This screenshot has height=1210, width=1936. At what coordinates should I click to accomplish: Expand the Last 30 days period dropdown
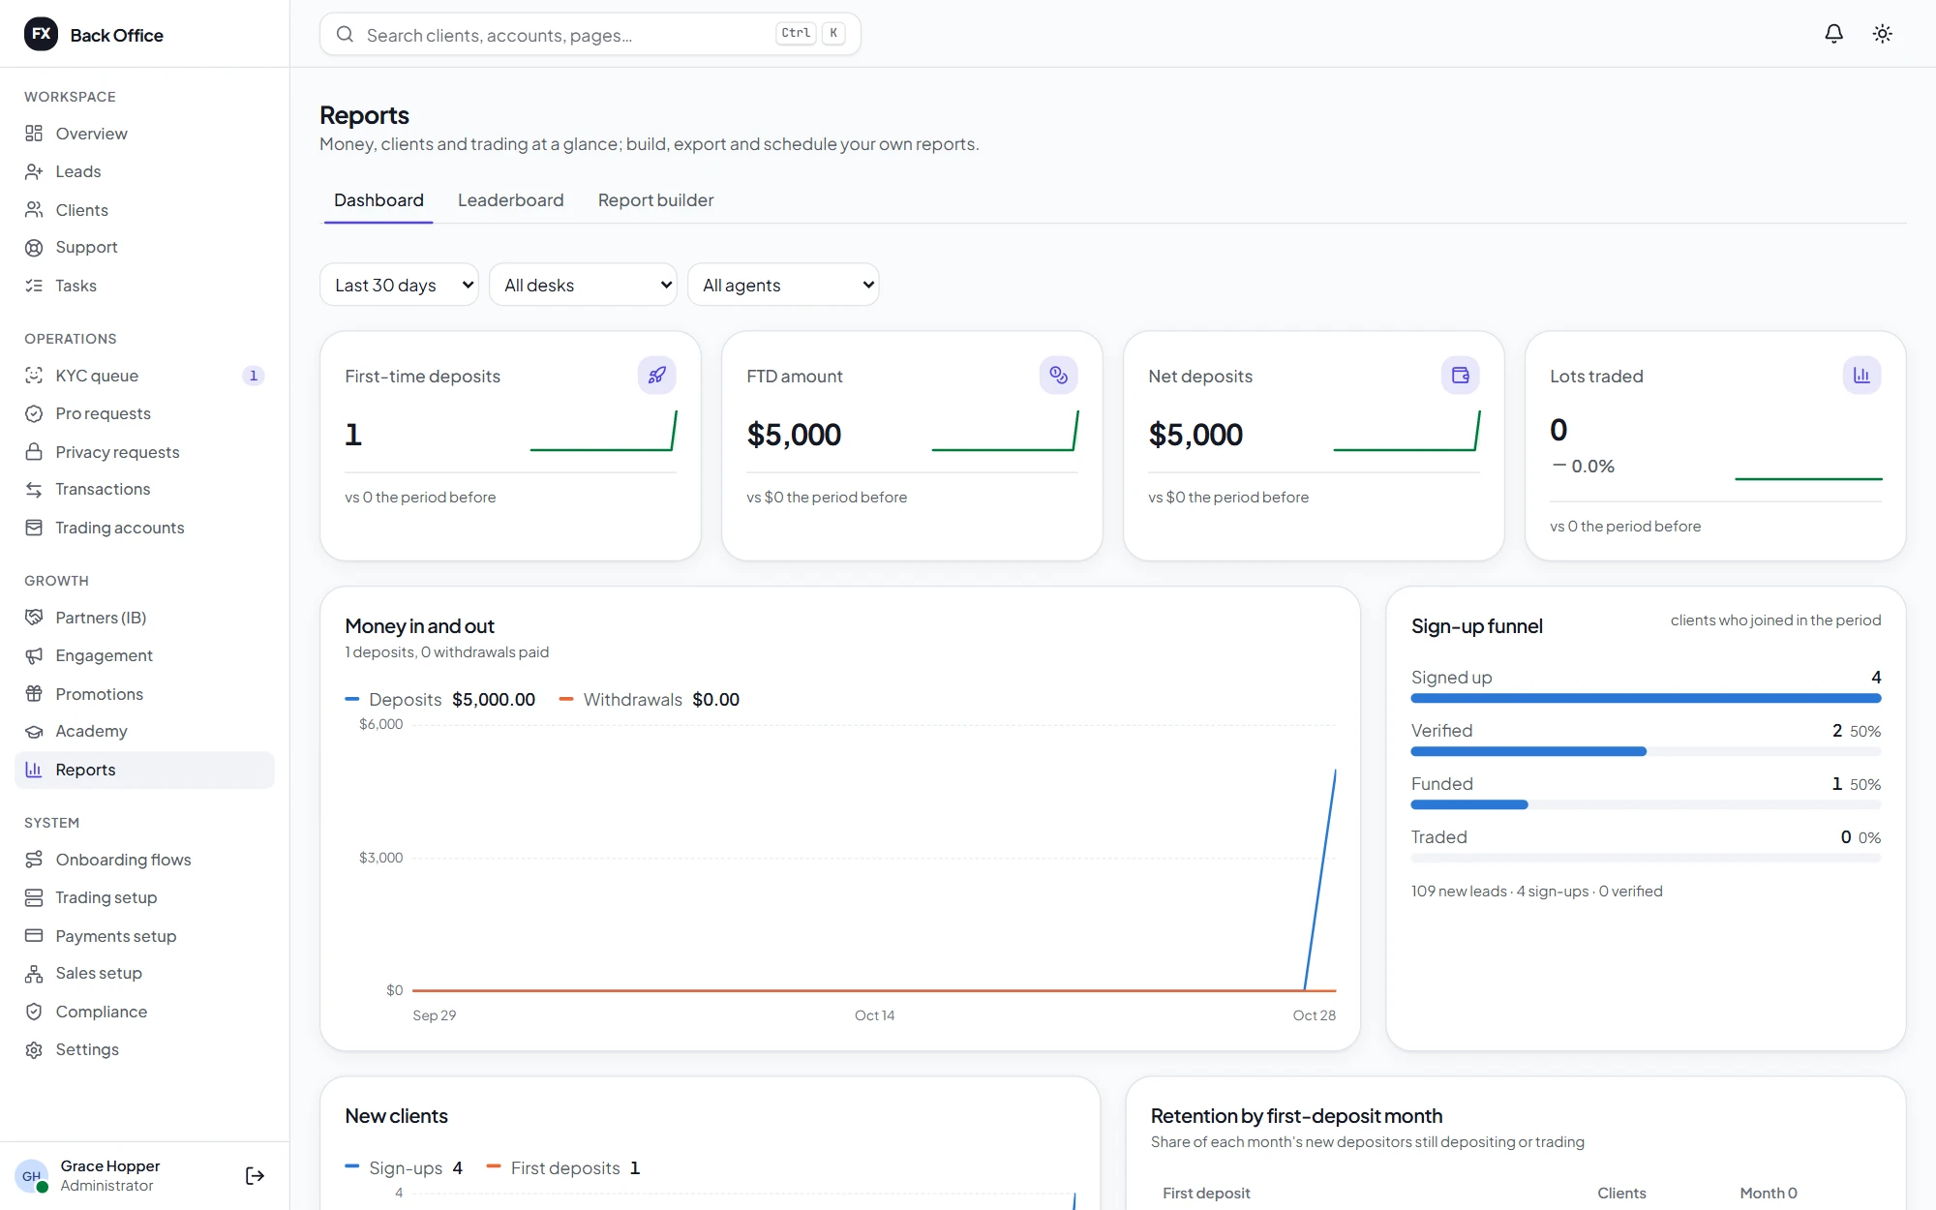click(399, 285)
